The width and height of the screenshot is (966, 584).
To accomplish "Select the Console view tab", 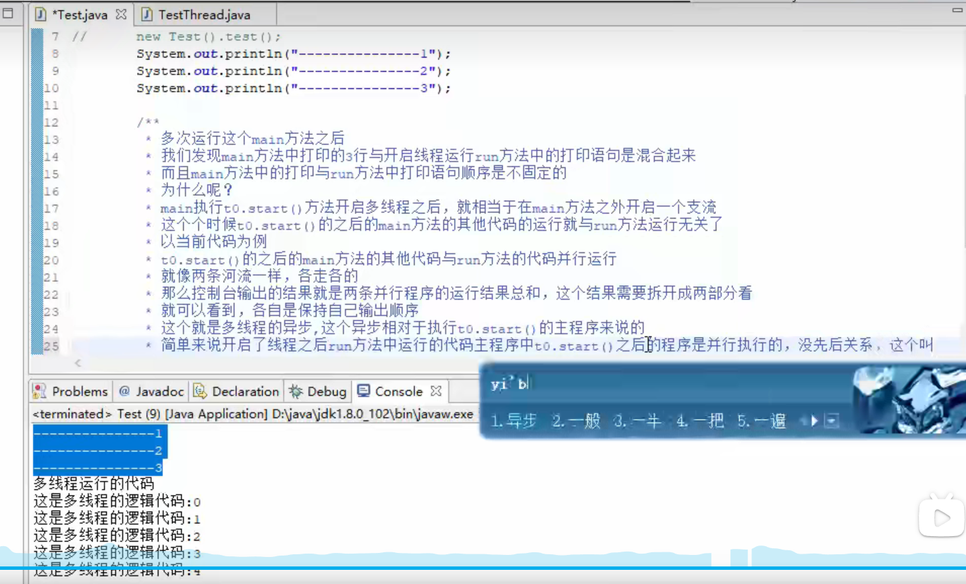I will pos(390,392).
